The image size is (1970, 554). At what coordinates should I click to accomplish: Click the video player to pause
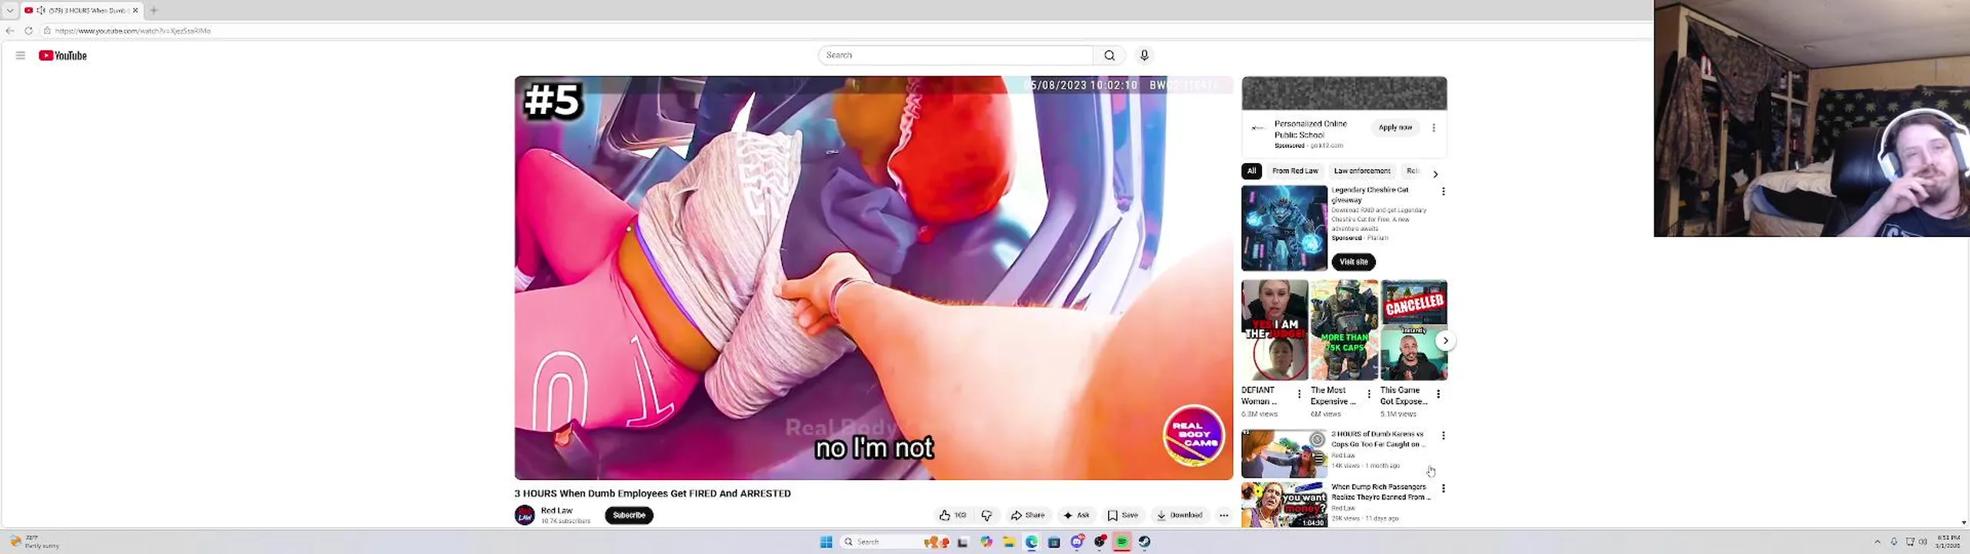pos(873,278)
